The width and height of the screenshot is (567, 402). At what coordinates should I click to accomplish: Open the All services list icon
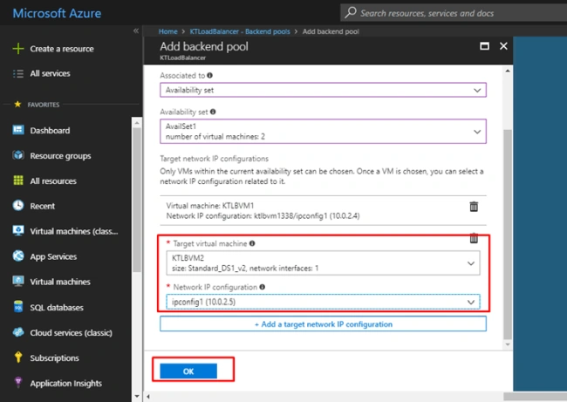18,73
